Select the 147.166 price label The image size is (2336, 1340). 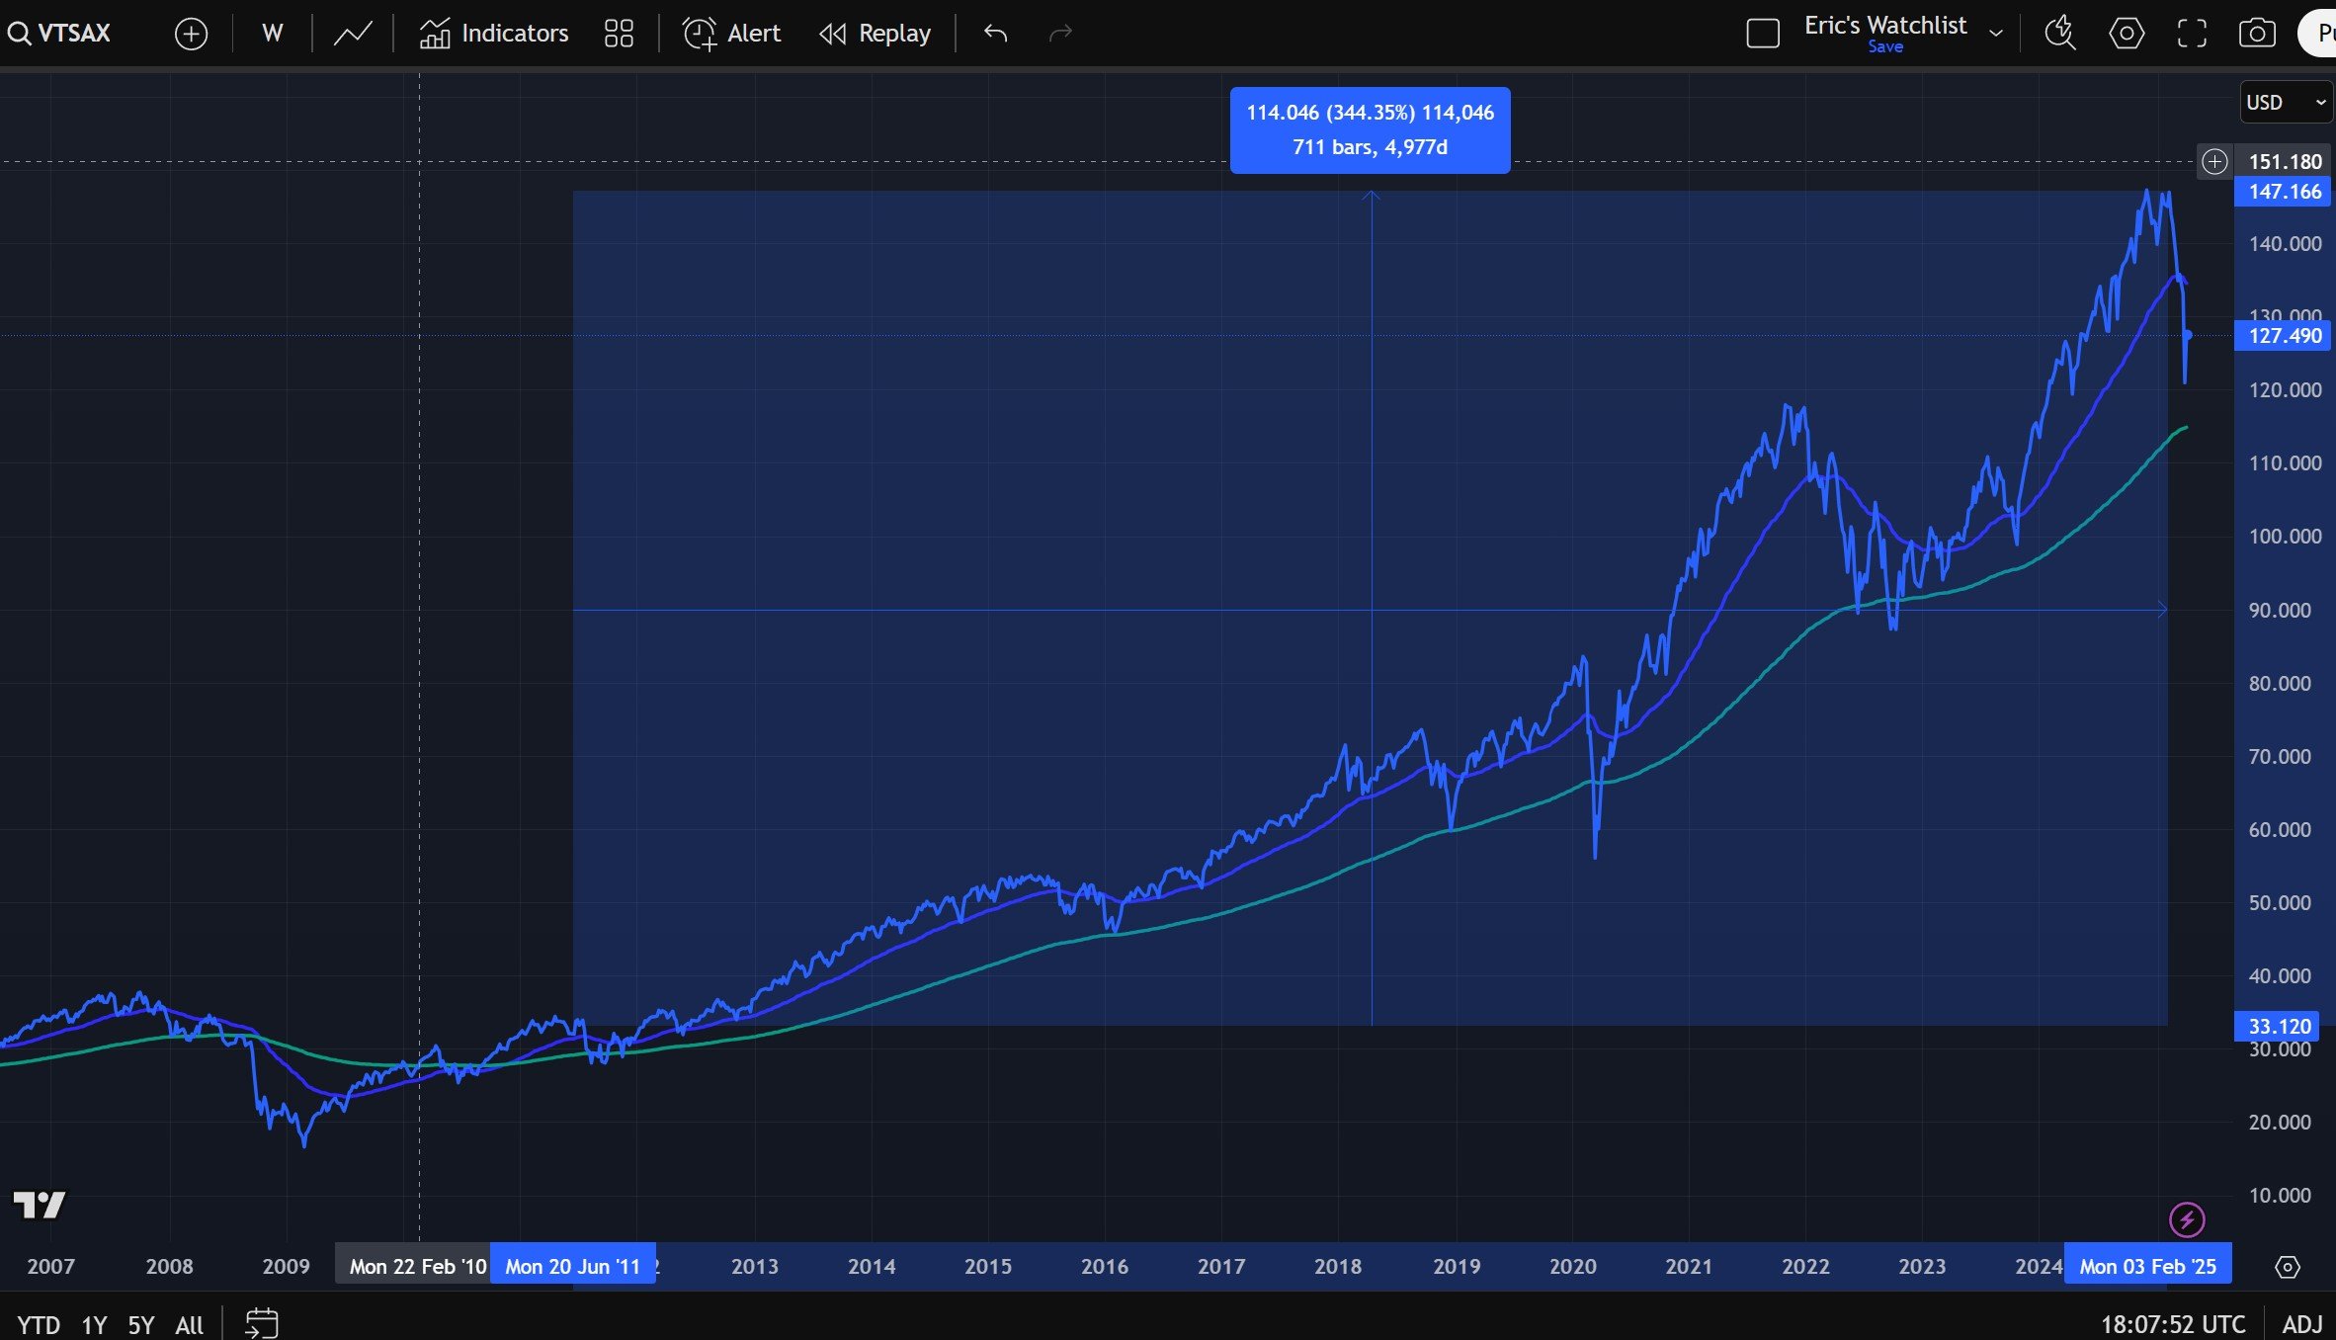click(x=2284, y=192)
